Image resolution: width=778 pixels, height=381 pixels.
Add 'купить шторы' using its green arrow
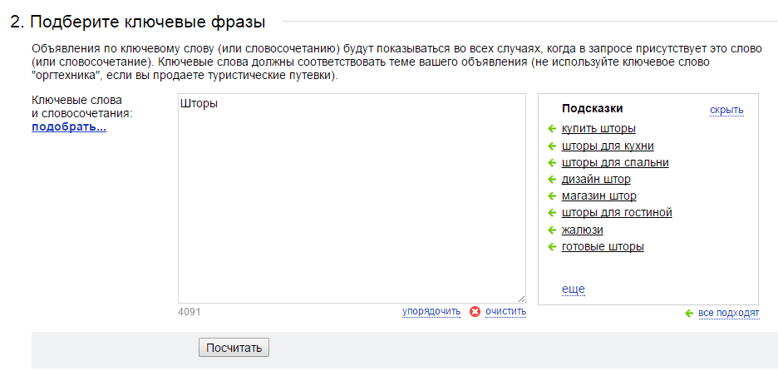click(x=551, y=129)
